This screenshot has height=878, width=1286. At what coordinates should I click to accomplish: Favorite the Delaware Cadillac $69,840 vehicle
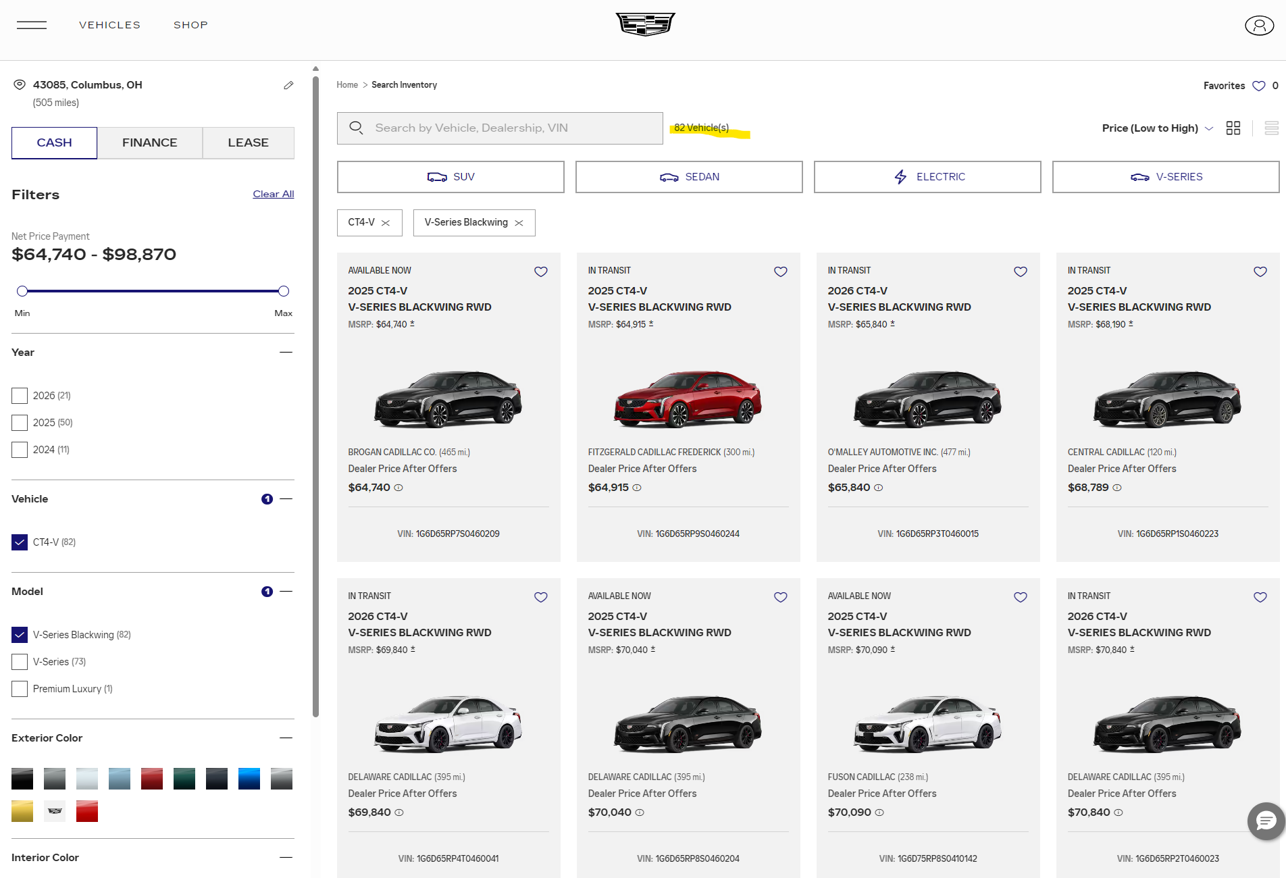tap(540, 597)
